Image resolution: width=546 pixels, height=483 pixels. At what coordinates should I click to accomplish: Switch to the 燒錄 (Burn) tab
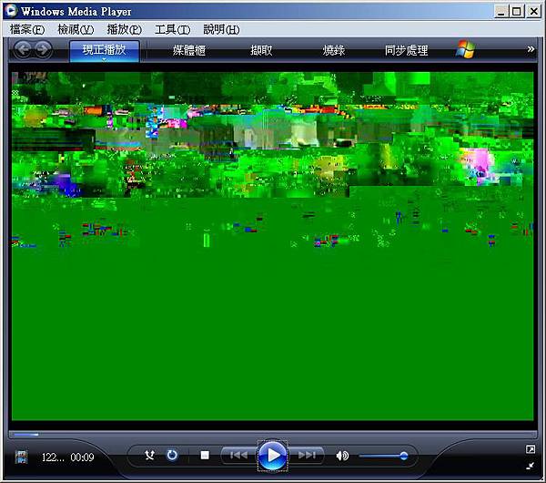point(334,50)
